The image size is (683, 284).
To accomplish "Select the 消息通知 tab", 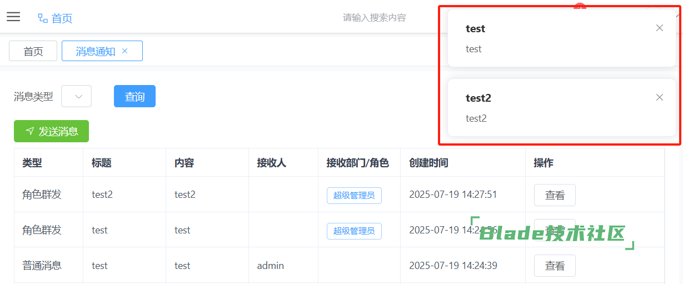I will click(x=95, y=51).
